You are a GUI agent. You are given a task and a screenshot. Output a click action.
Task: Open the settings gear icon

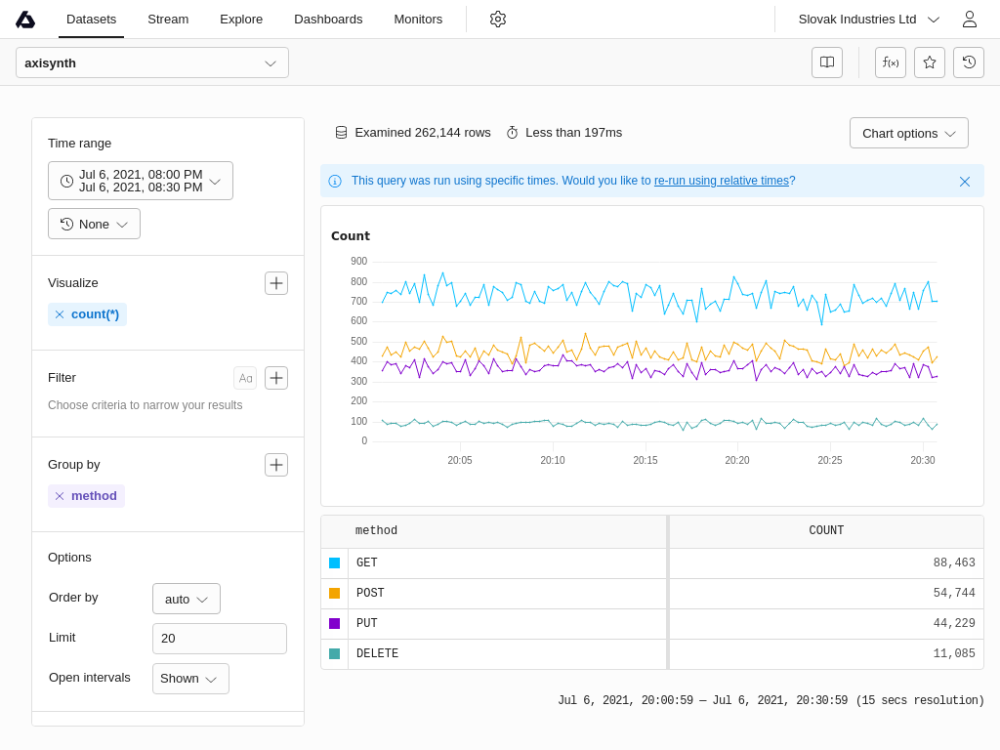point(498,20)
